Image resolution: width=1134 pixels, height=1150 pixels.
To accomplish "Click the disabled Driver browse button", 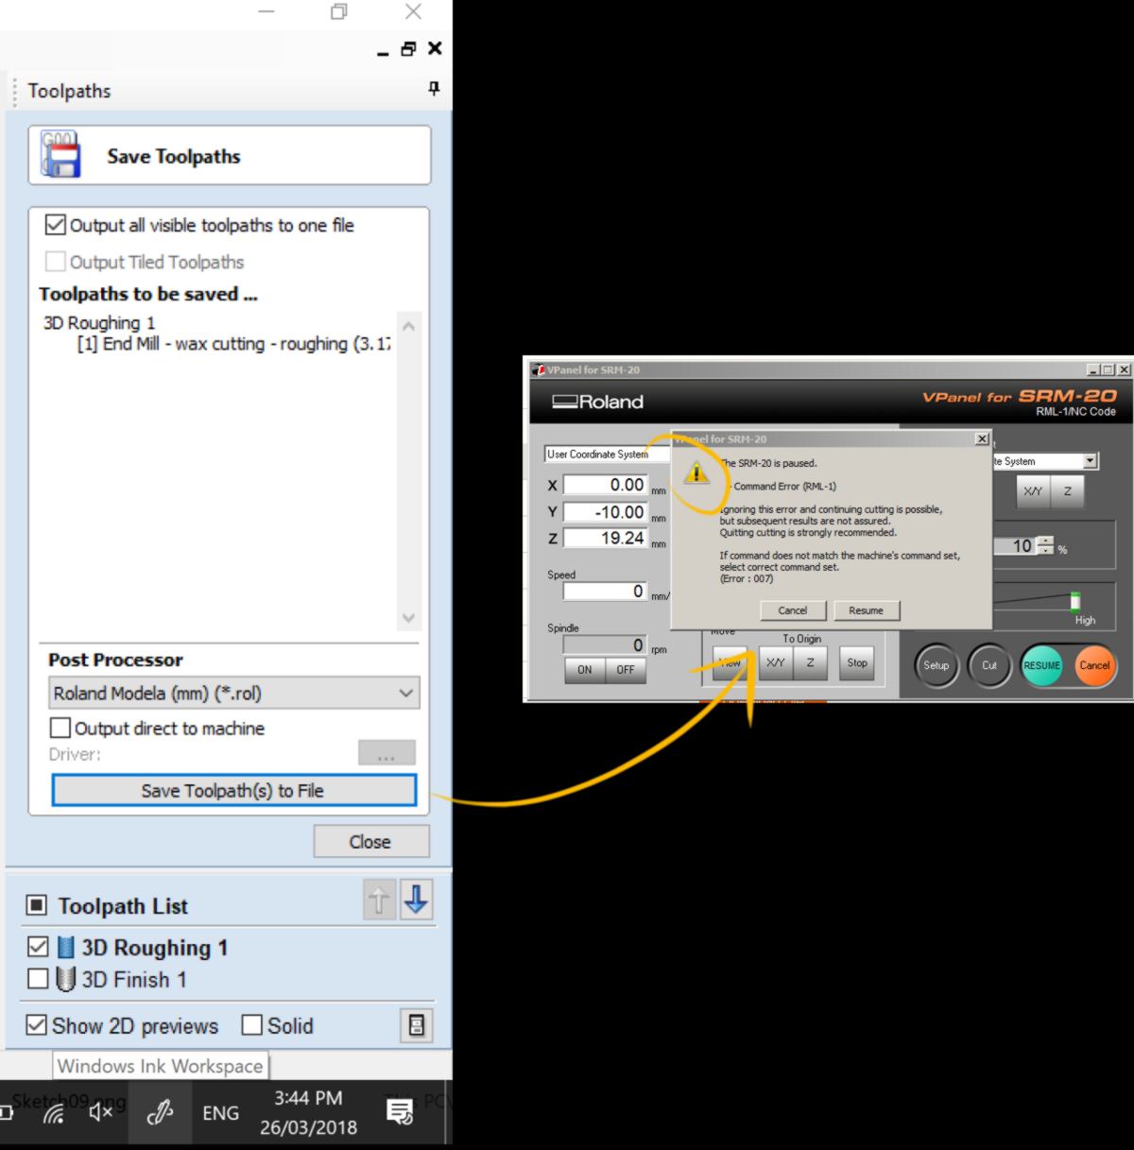I will point(387,753).
